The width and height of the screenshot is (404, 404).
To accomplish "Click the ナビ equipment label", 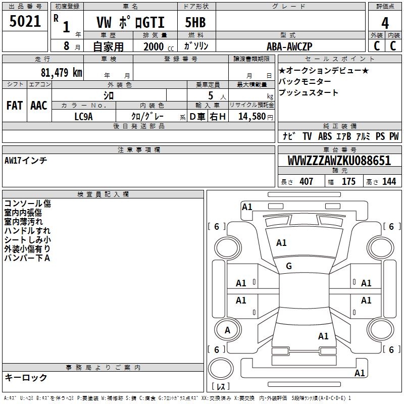I will pyautogui.click(x=289, y=136).
